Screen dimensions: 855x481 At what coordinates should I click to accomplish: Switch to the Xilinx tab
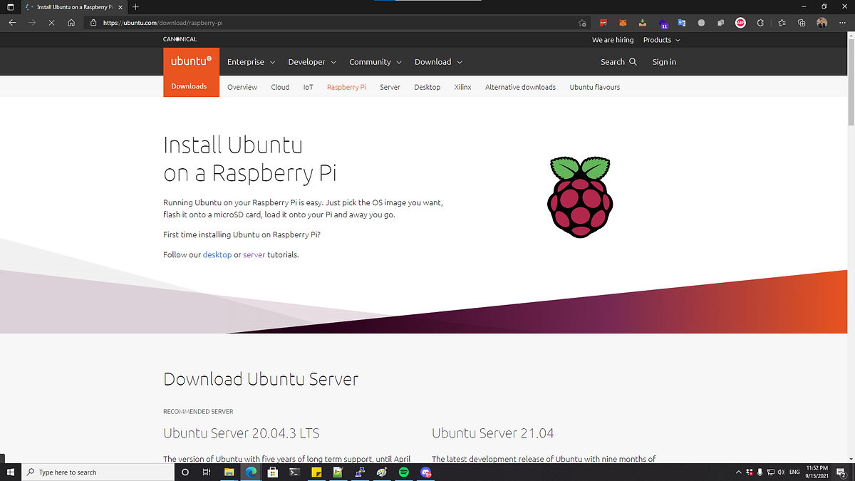coord(462,87)
